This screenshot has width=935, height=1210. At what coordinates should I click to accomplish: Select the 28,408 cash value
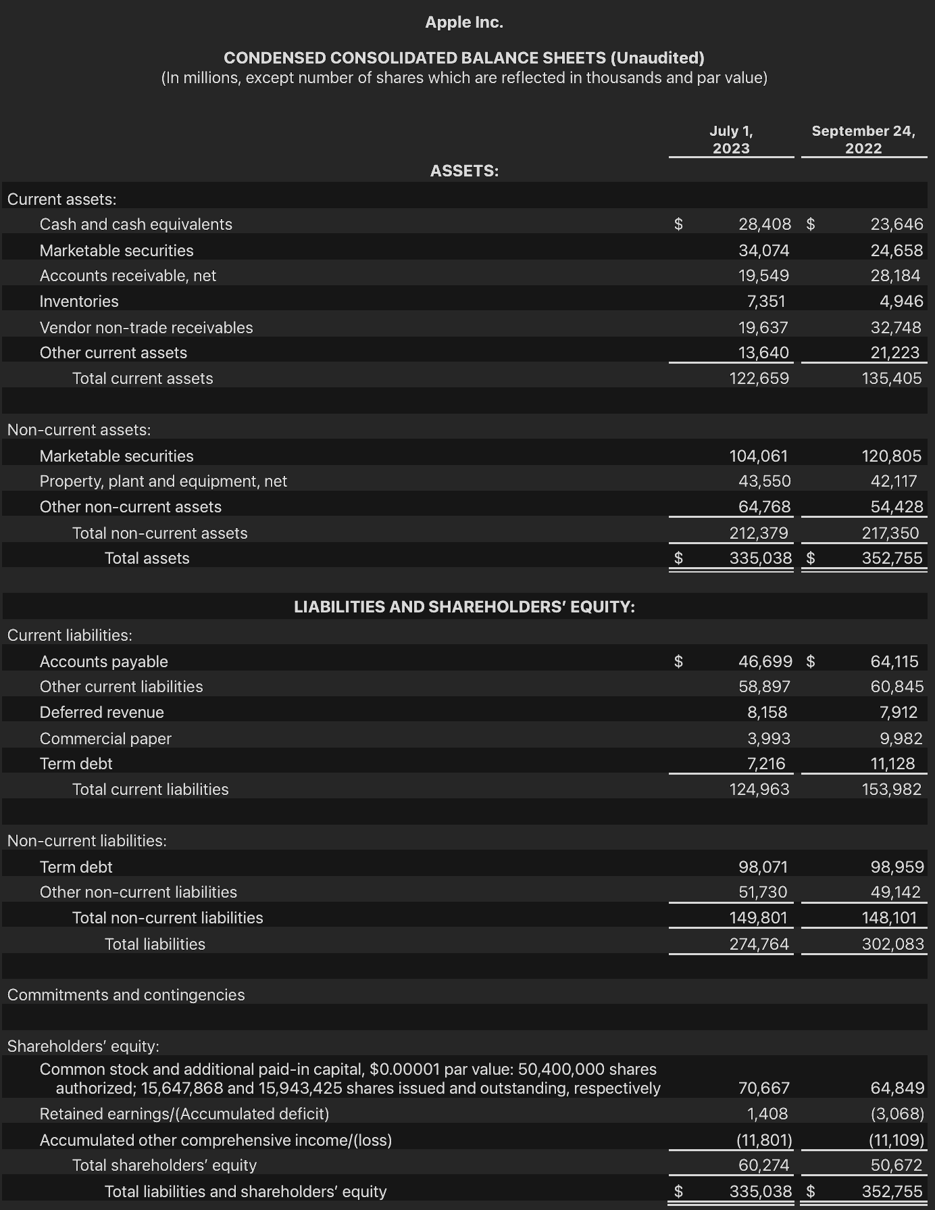pos(765,224)
